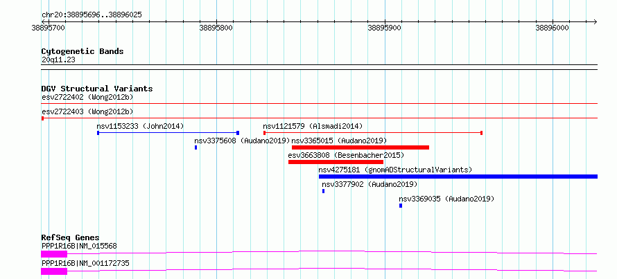This screenshot has width=617, height=279.
Task: Click the magenta exon block of NM_015568
Action: click(54, 254)
